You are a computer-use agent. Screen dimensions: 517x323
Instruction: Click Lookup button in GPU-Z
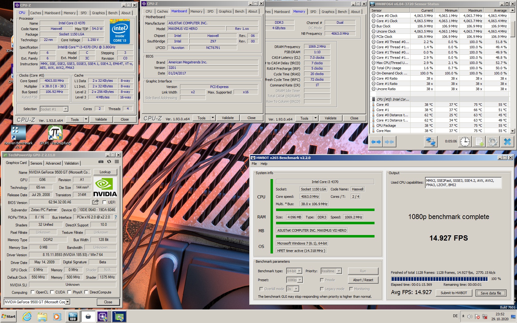coord(105,172)
